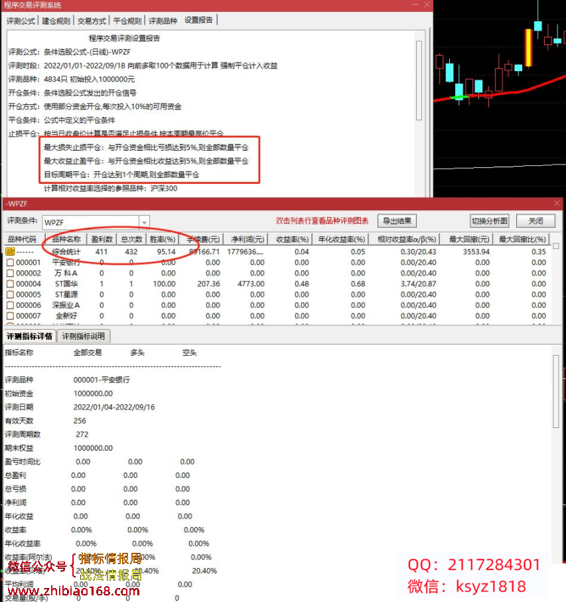This screenshot has width=566, height=602.
Task: Open the 建仓规则 tab
Action: click(x=56, y=21)
